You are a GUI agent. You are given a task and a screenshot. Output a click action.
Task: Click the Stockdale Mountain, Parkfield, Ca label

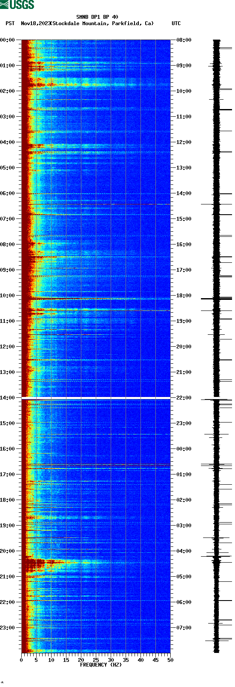click(x=102, y=23)
